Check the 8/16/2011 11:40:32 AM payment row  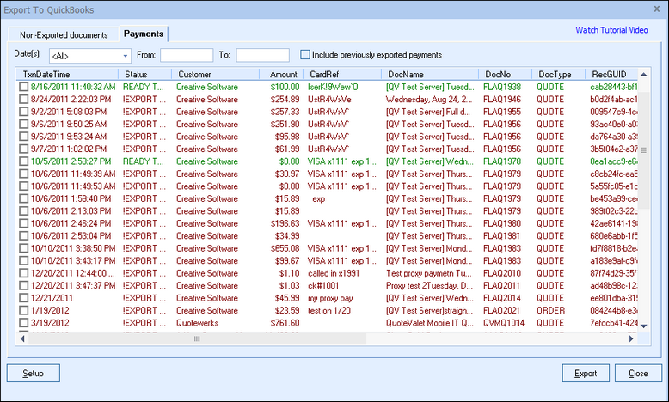tap(24, 87)
